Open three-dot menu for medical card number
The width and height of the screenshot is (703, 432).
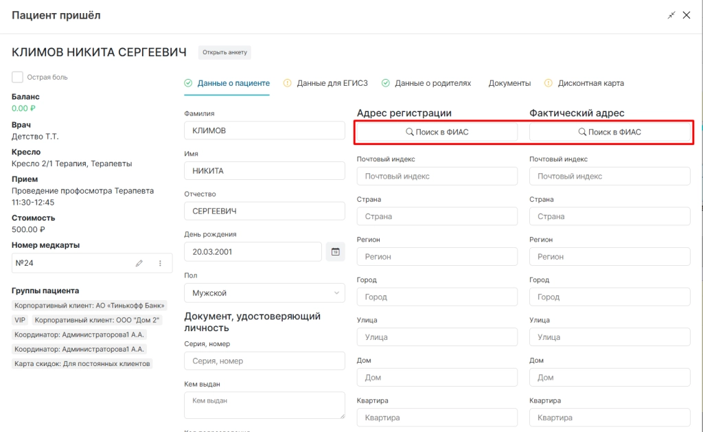point(160,263)
